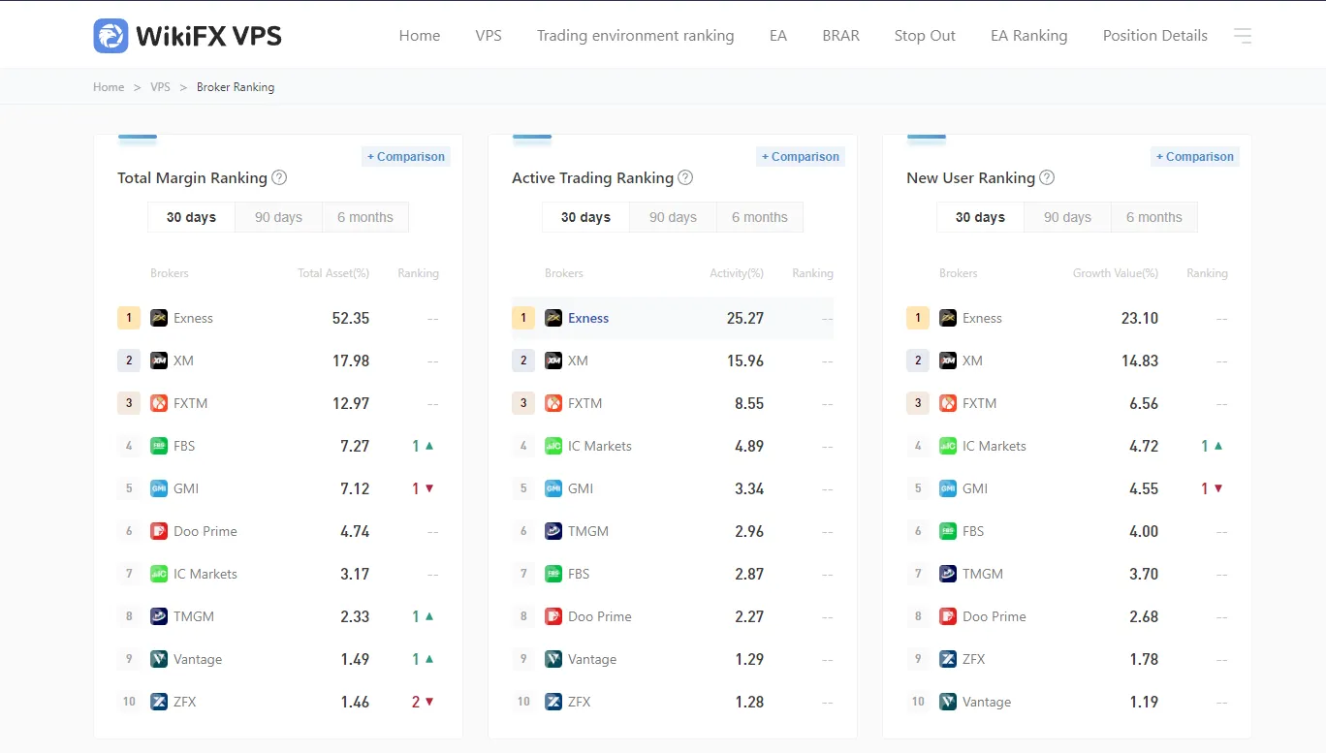Open XM link in Active Trading Ranking
The height and width of the screenshot is (753, 1326).
[578, 361]
